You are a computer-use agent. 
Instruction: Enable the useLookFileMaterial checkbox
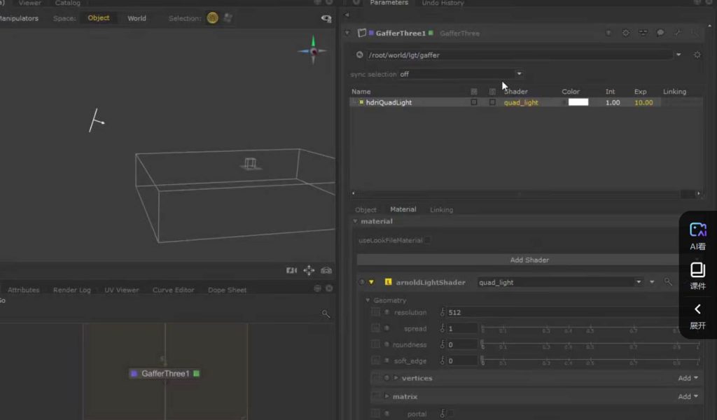tap(427, 240)
